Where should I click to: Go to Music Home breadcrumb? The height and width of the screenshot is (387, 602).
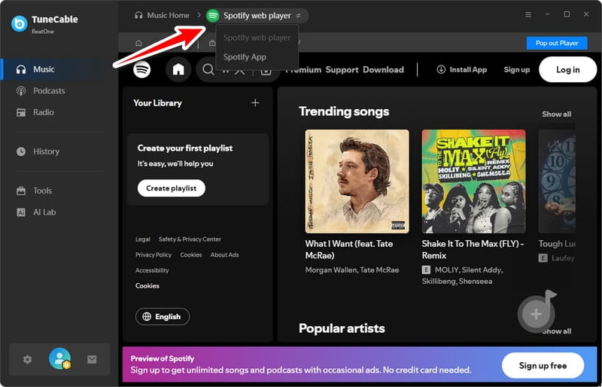tap(168, 15)
